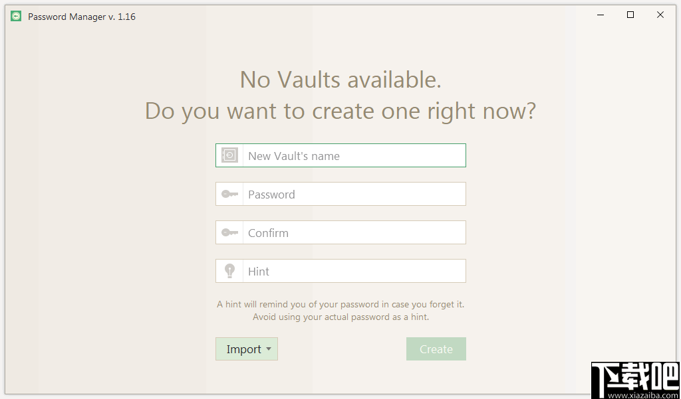Click the safe icon in the vault name field
The image size is (681, 399).
pyautogui.click(x=229, y=155)
